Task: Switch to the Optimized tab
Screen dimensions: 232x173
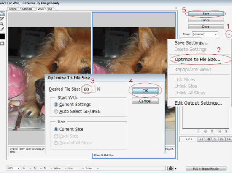Action: pyautogui.click(x=27, y=9)
